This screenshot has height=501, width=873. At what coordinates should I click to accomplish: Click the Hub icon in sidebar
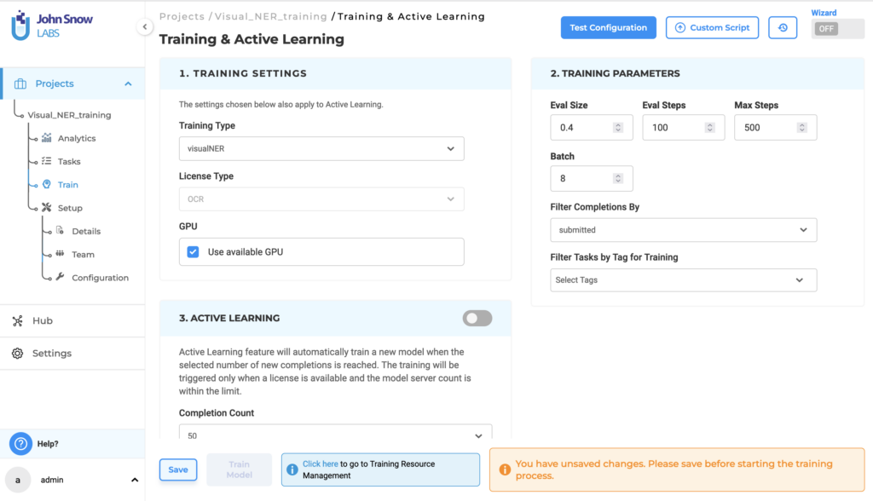17,320
